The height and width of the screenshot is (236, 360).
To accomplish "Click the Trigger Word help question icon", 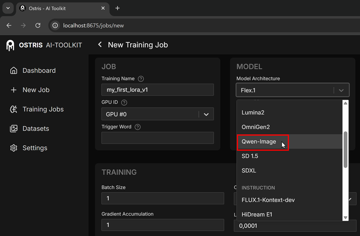I will [138, 127].
